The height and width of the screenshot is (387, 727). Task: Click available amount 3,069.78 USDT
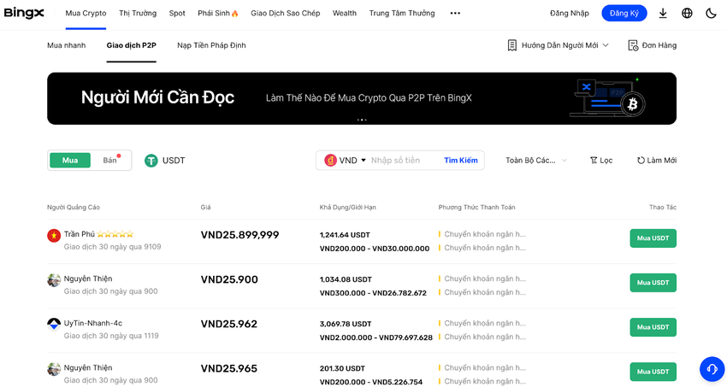tap(346, 324)
